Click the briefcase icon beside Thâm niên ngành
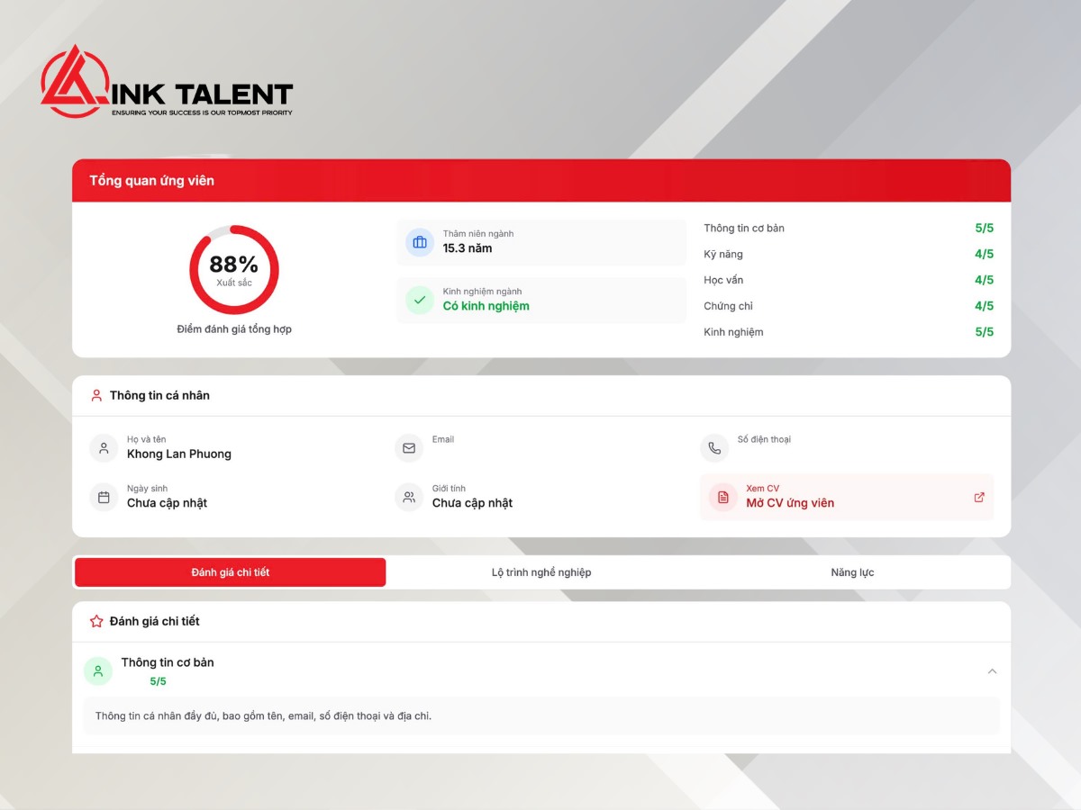Image resolution: width=1081 pixels, height=810 pixels. click(419, 242)
